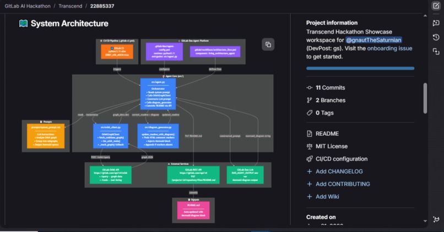Click the Add CONTRIBUTING text
The width and height of the screenshot is (444, 232).
coord(343,184)
